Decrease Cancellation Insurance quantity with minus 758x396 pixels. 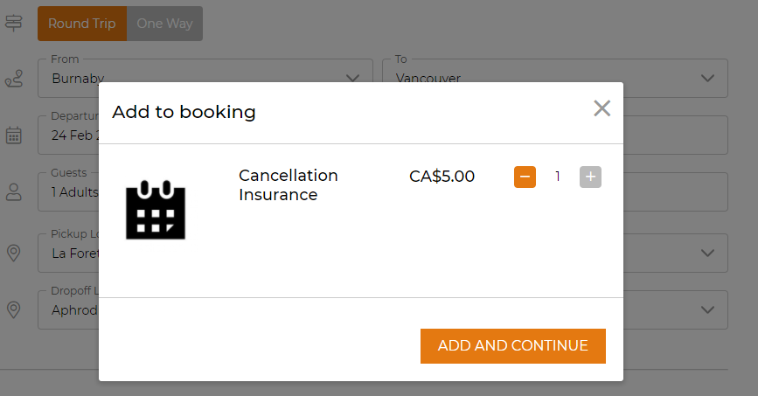pos(525,177)
